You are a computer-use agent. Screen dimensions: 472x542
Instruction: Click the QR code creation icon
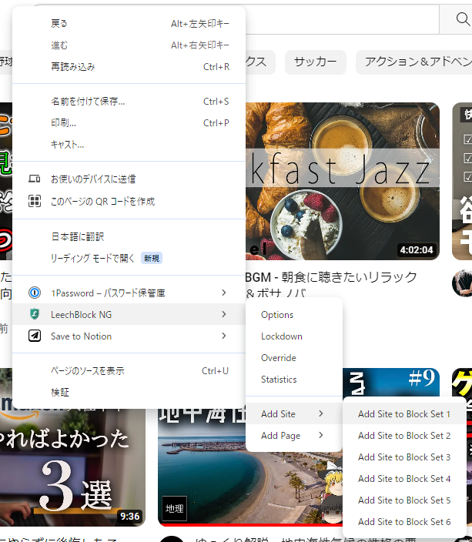point(35,201)
